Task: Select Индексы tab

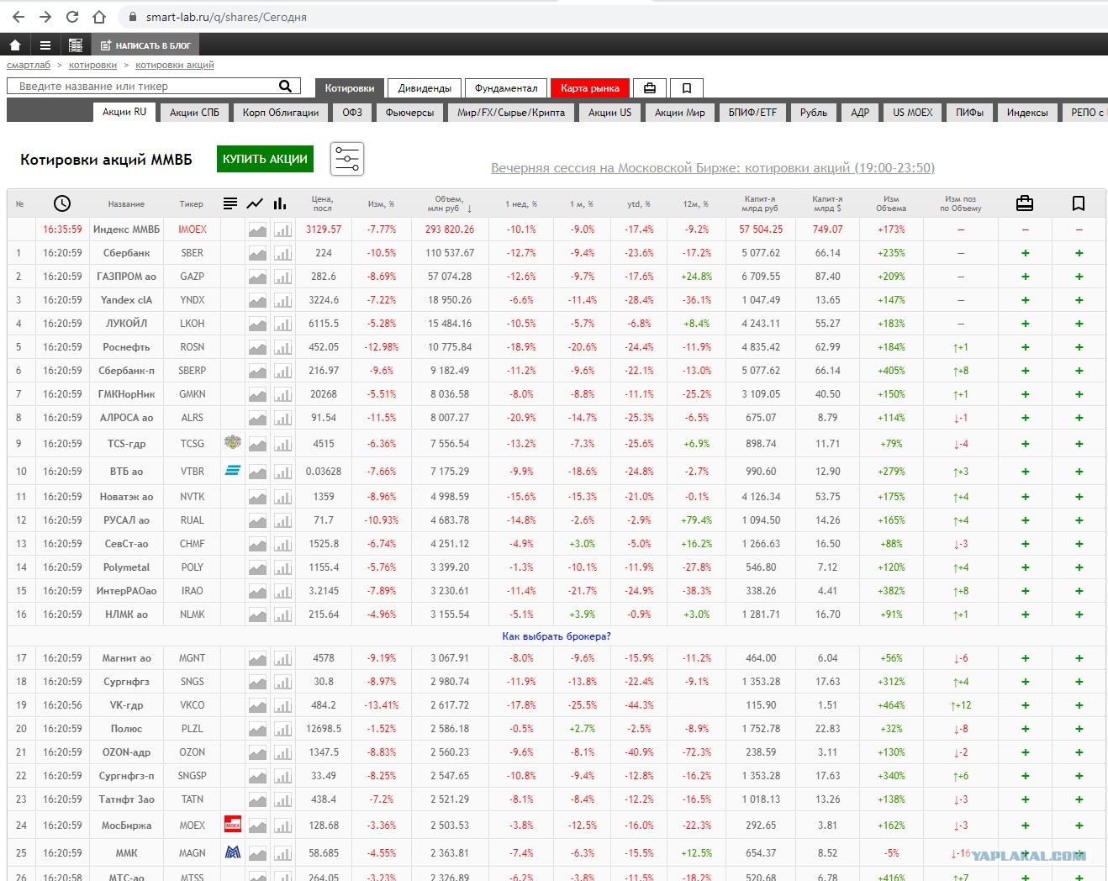Action: click(x=1027, y=112)
